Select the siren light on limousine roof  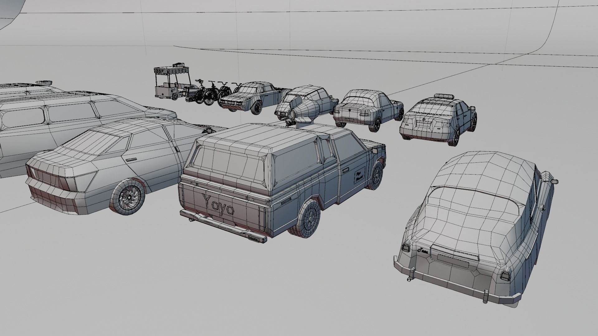[x=44, y=83]
